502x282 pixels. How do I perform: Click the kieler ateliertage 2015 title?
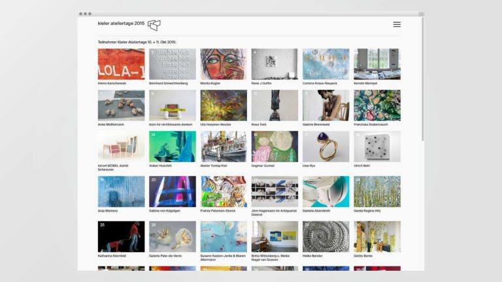click(x=121, y=23)
